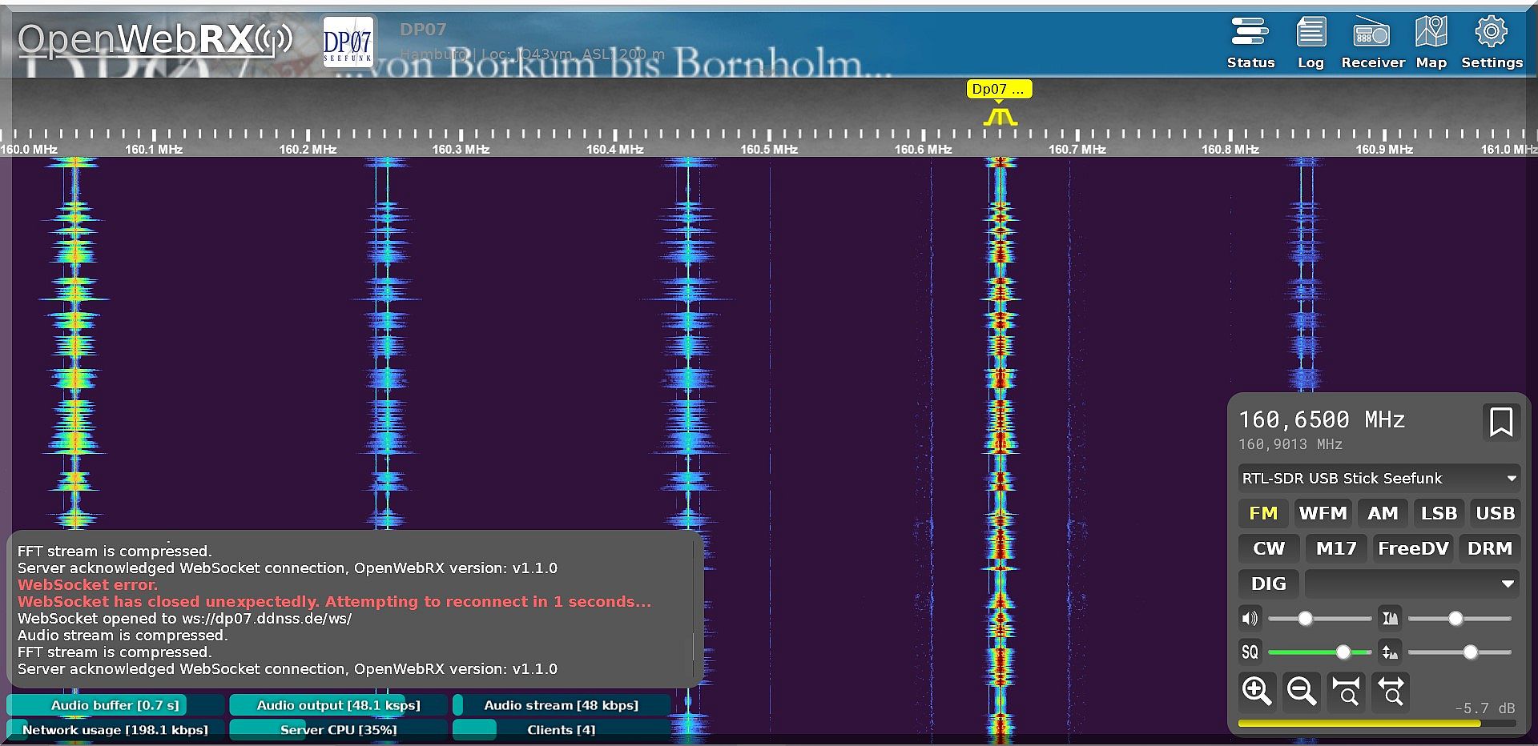This screenshot has width=1538, height=746.
Task: Click the bookmark icon next to the frequency
Action: coord(1500,422)
